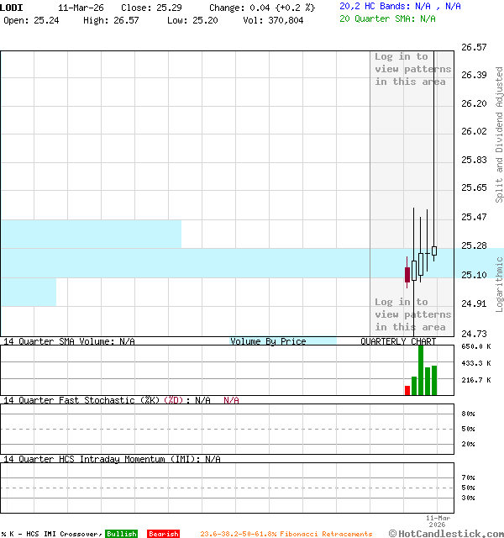This screenshot has width=504, height=538.
Task: Click the '20 Quarter SMA' indicator text
Action: click(x=387, y=18)
